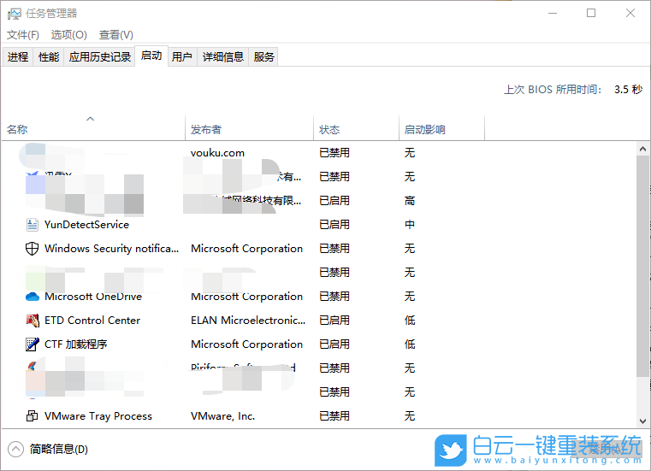Switch to the 性能 tab
Image resolution: width=651 pixels, height=471 pixels.
pyautogui.click(x=49, y=57)
